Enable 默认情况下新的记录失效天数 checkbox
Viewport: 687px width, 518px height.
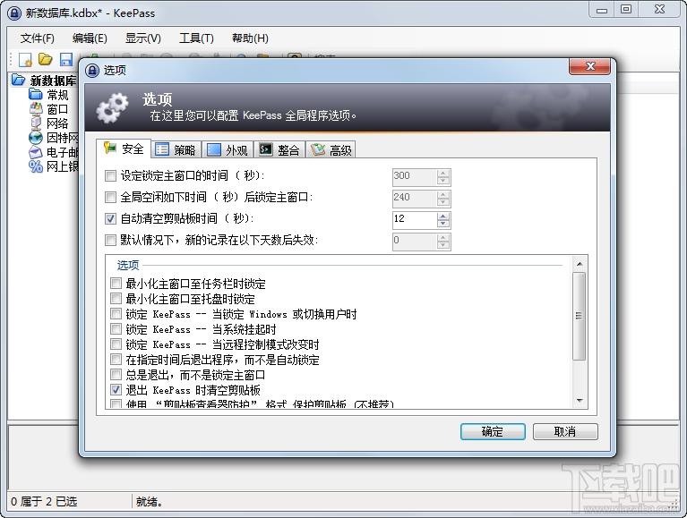coord(110,240)
